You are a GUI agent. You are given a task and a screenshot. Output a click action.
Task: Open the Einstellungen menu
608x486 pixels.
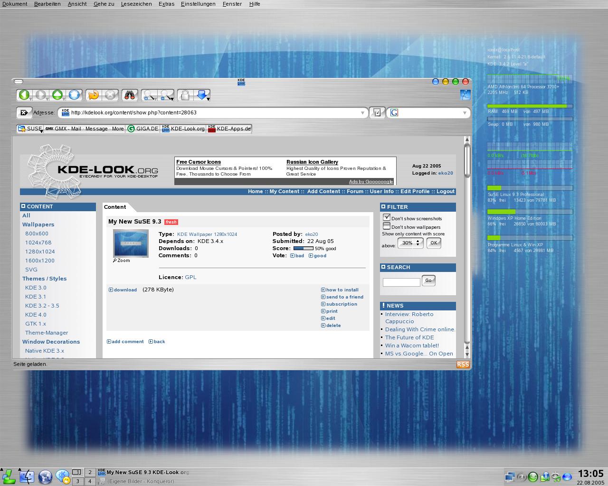pos(198,4)
